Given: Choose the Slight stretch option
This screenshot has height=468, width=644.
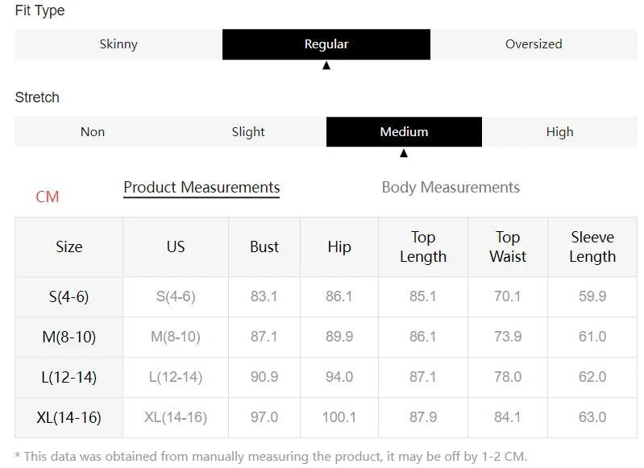Looking at the screenshot, I should [x=248, y=132].
